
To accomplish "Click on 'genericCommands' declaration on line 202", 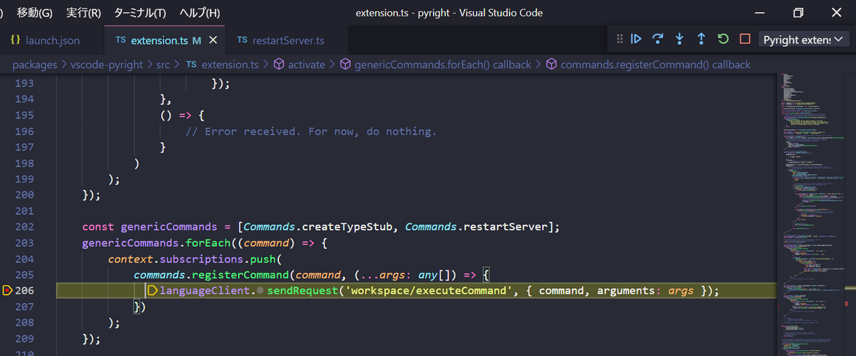I will (169, 227).
